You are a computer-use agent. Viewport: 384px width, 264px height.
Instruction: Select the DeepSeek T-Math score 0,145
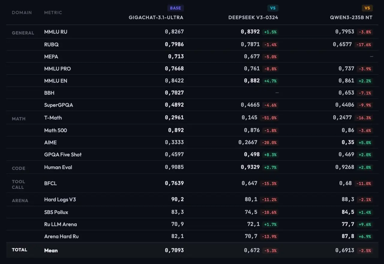250,118
